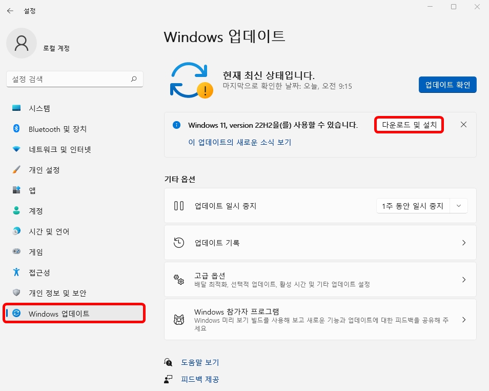Click the accessibility figure icon

coord(16,272)
